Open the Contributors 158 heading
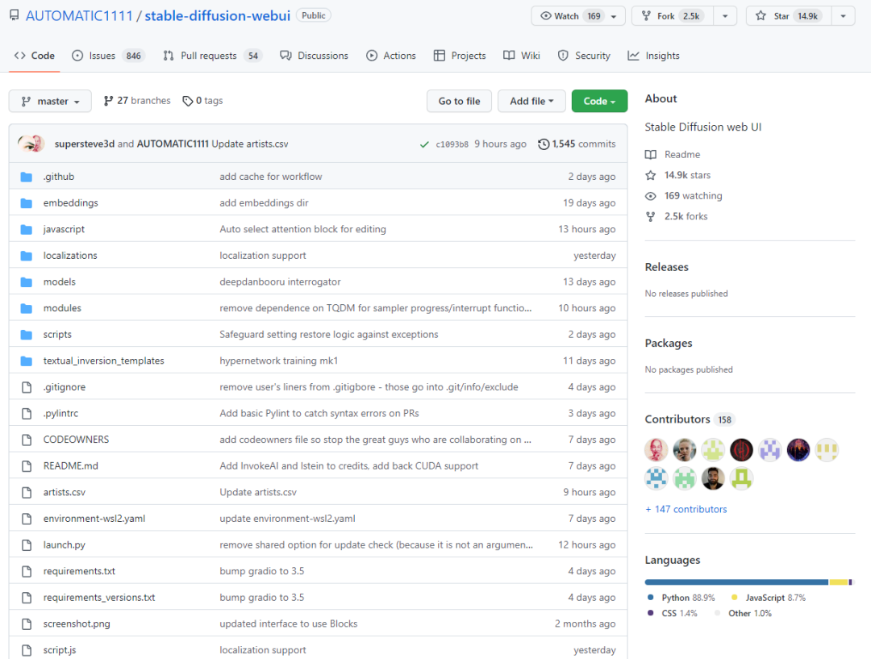 tap(690, 419)
